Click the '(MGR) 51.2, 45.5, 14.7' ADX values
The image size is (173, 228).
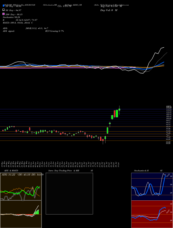click(37, 28)
